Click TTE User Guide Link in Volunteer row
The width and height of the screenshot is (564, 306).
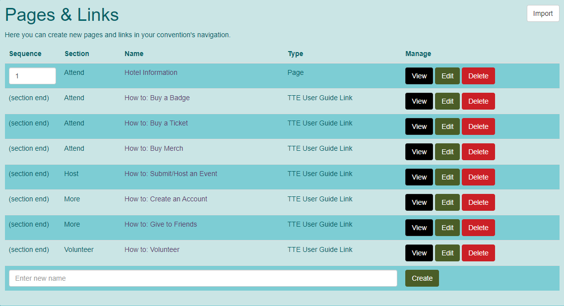point(320,249)
